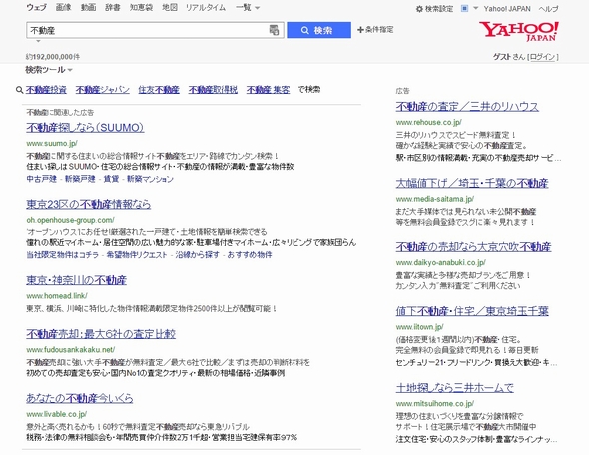Screen dimensions: 589x455
Task: Open the www.livable.co.jp URL
Action: (57, 414)
